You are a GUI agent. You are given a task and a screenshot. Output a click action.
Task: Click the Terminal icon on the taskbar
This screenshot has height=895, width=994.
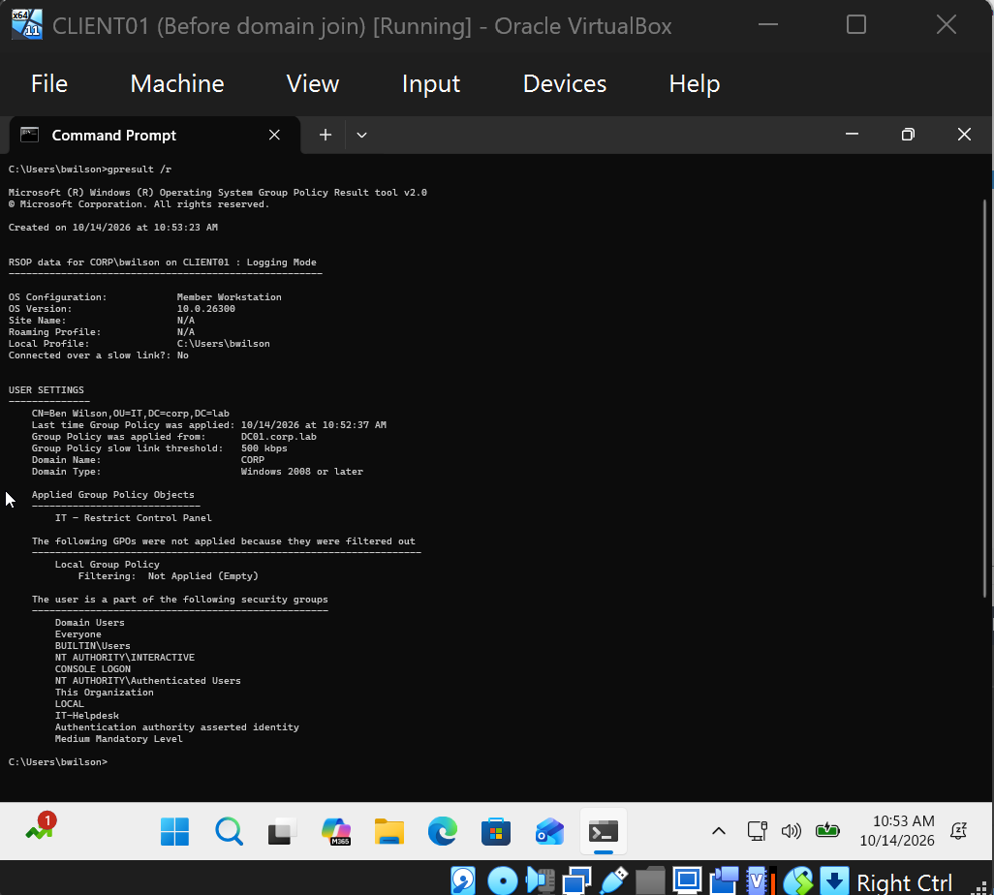603,831
